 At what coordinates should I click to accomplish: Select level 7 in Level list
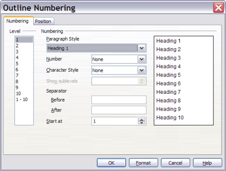24,75
